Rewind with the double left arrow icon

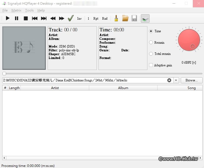tap(53, 18)
